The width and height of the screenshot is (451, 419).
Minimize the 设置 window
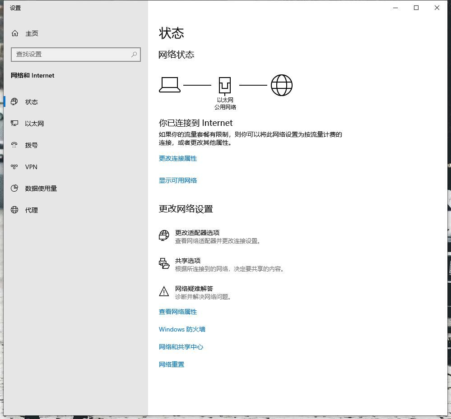click(395, 8)
